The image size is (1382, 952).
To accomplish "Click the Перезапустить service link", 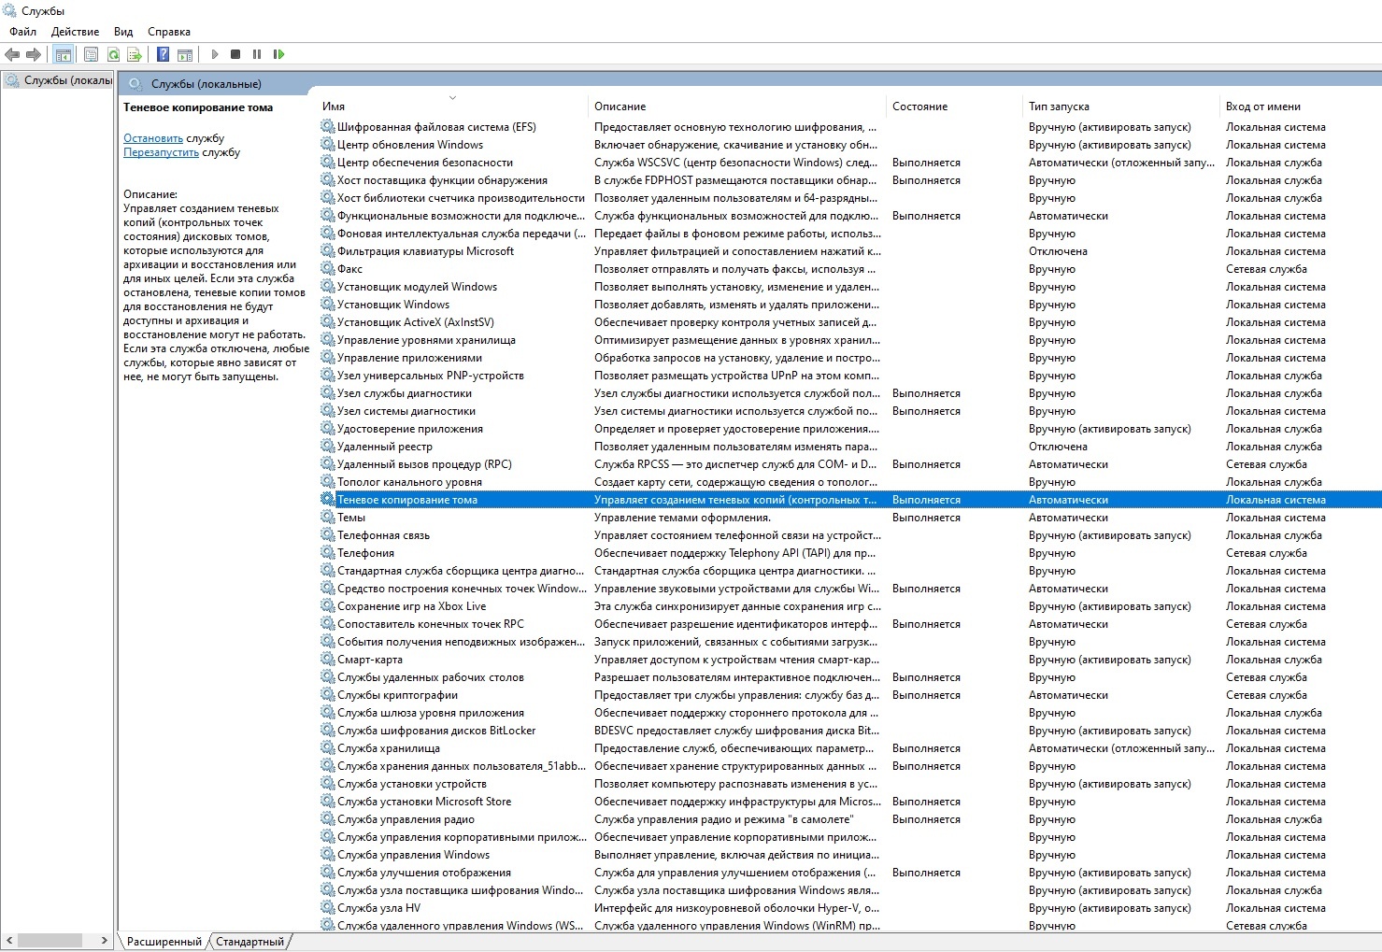I will point(161,151).
